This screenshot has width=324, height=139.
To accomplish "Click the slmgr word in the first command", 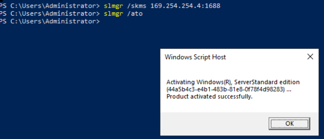I will (x=113, y=6).
